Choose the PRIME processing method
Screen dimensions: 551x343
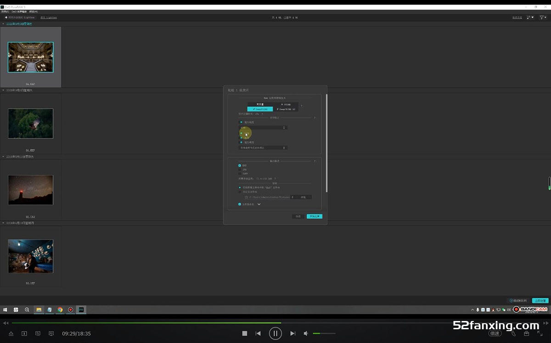pyautogui.click(x=286, y=105)
